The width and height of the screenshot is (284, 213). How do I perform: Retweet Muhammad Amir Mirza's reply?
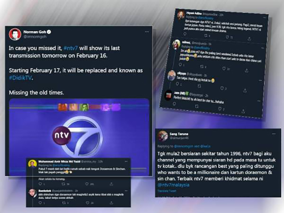pyautogui.click(x=63, y=184)
